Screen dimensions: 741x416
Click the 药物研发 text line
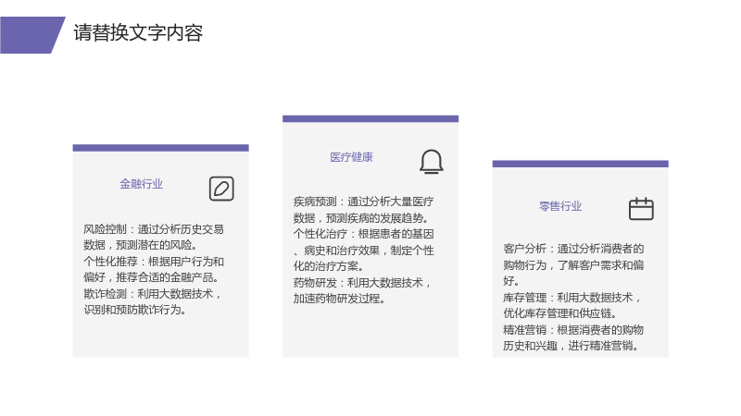point(362,290)
